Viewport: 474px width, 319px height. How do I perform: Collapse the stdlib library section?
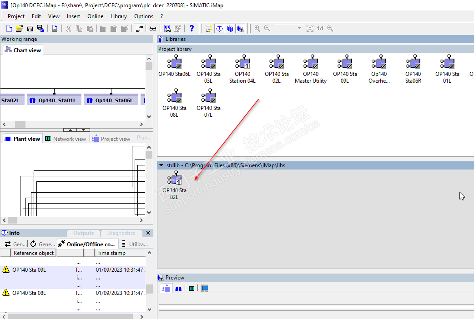click(161, 165)
